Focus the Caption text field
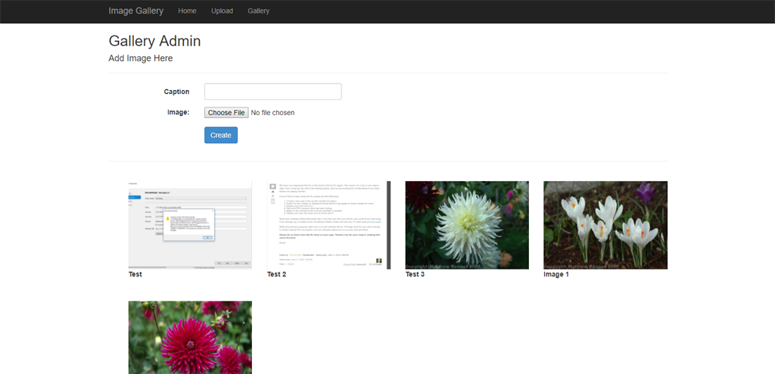Image resolution: width=775 pixels, height=374 pixels. click(272, 92)
